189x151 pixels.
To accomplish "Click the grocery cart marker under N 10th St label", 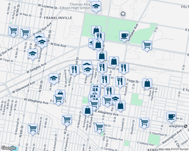I will 13,31.
